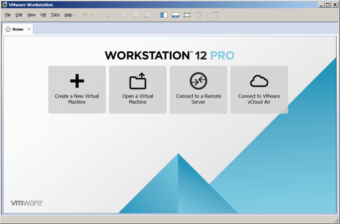Click the Send Ctrl+Alt+Del toolbar icon
Image resolution: width=340 pixels, height=224 pixels.
click(x=108, y=15)
